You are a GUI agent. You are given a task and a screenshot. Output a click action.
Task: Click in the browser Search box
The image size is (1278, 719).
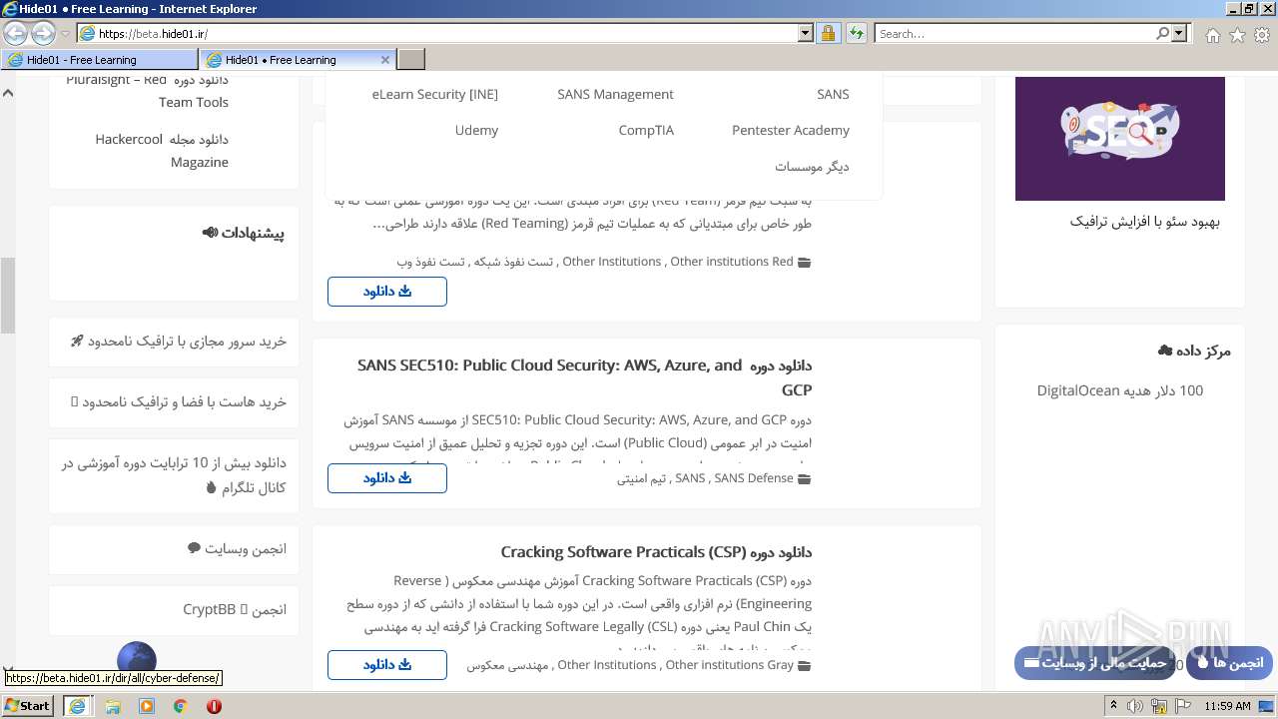coord(1014,34)
